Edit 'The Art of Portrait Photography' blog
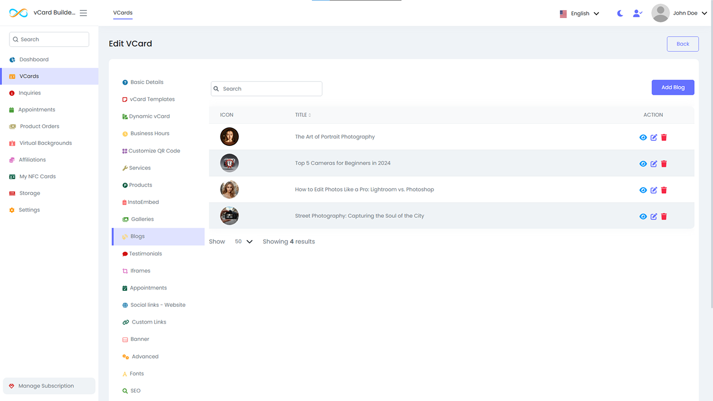Screen dimensions: 713x401 [654, 138]
